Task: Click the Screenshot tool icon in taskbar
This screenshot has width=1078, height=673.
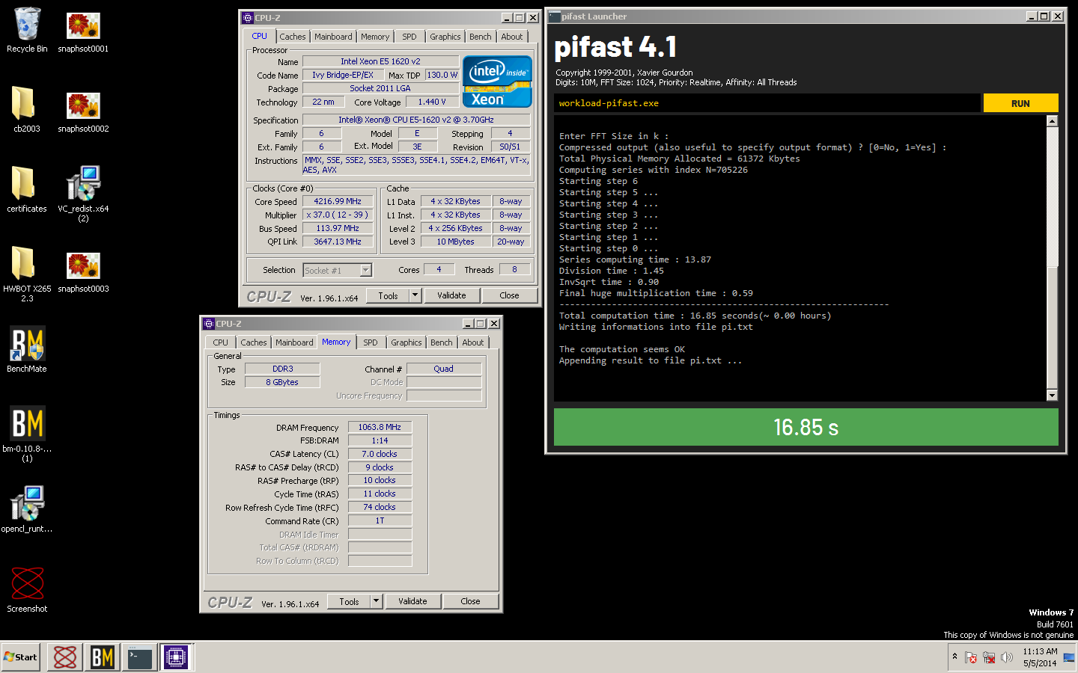Action: 65,657
